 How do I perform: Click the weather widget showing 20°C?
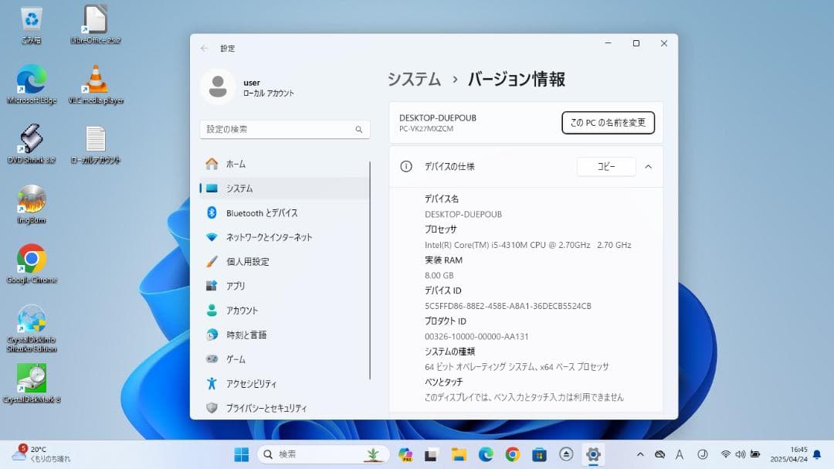tap(41, 454)
